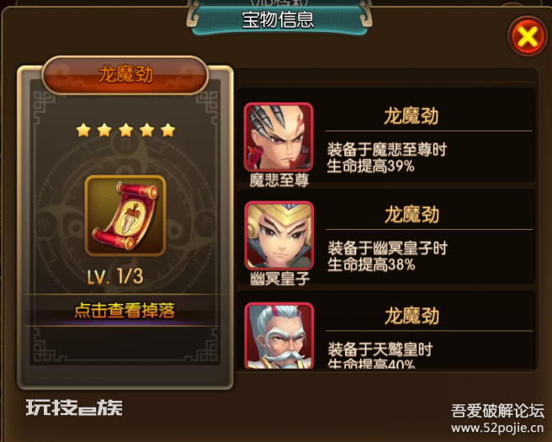
Task: Click the fifth gold star rating
Action: click(168, 130)
